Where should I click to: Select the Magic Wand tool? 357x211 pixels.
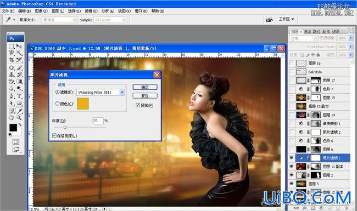point(19,53)
